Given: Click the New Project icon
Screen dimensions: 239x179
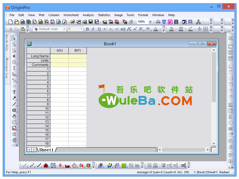Looking at the screenshot, I should pyautogui.click(x=11, y=22).
